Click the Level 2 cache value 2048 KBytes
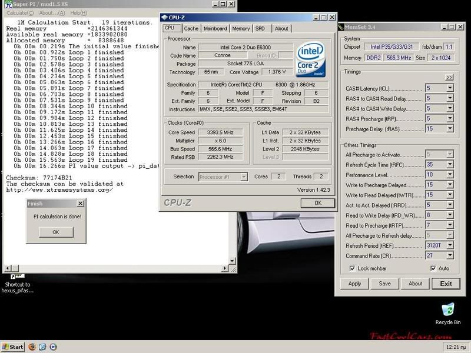The height and width of the screenshot is (353, 471). click(x=305, y=149)
